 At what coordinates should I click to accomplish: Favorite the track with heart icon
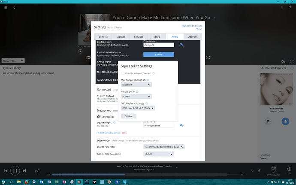(252, 171)
